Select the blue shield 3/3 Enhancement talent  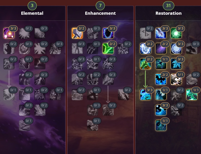click(108, 33)
